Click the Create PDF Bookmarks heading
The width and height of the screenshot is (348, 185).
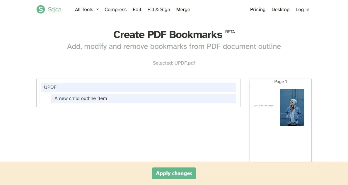(x=168, y=35)
